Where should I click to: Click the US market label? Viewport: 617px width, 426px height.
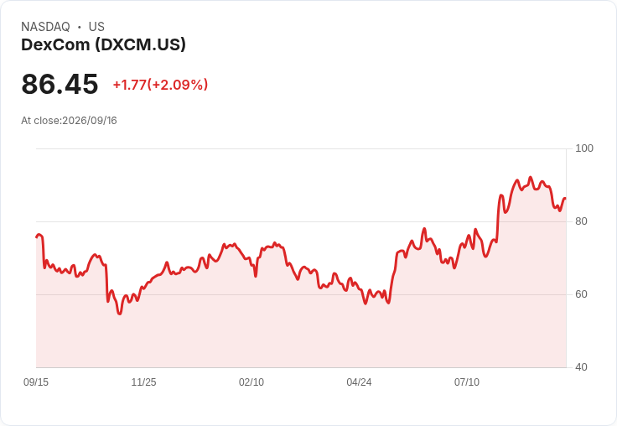click(x=96, y=27)
